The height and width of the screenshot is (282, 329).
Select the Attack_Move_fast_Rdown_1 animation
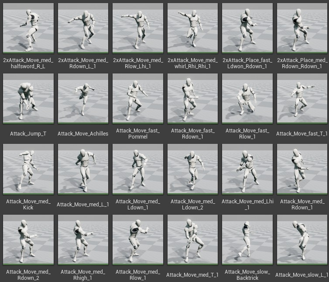[x=192, y=99]
